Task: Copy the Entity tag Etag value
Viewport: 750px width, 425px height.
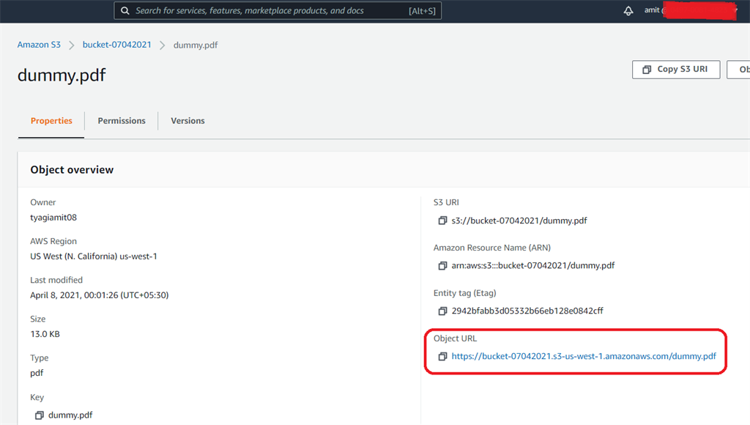Action: tap(442, 310)
